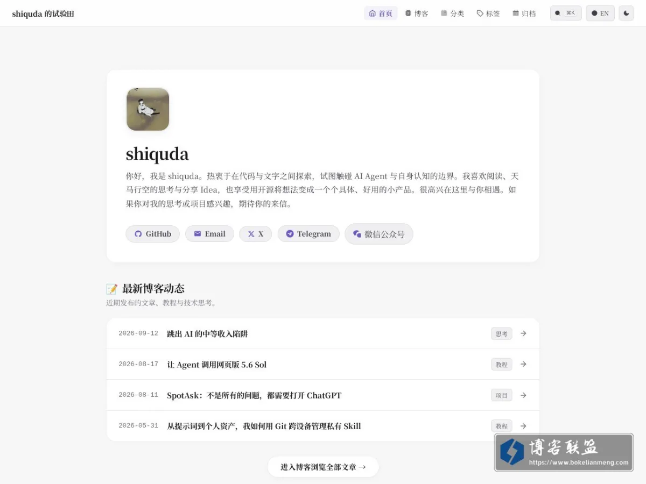Click the date 2026-08-11
The image size is (646, 484).
pos(138,395)
